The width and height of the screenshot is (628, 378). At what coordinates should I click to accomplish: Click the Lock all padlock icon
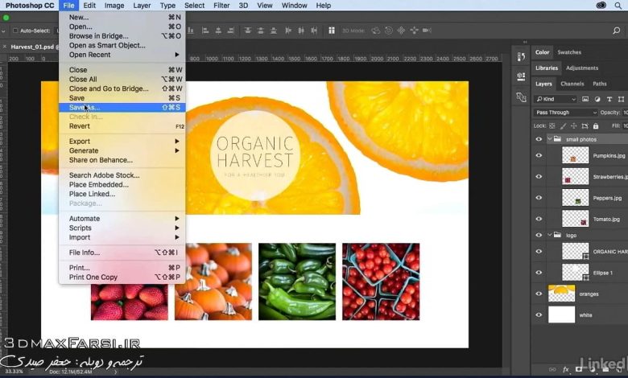(596, 126)
